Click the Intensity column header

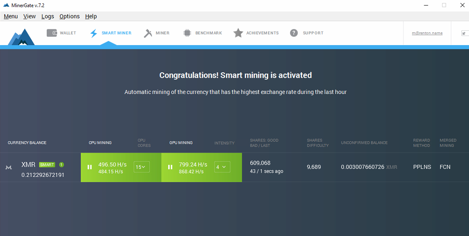(x=224, y=143)
